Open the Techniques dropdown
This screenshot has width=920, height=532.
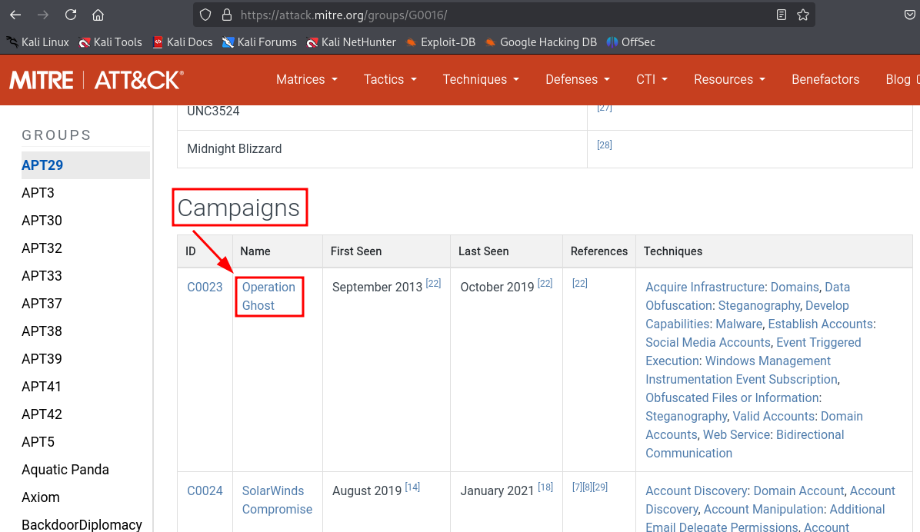[481, 79]
